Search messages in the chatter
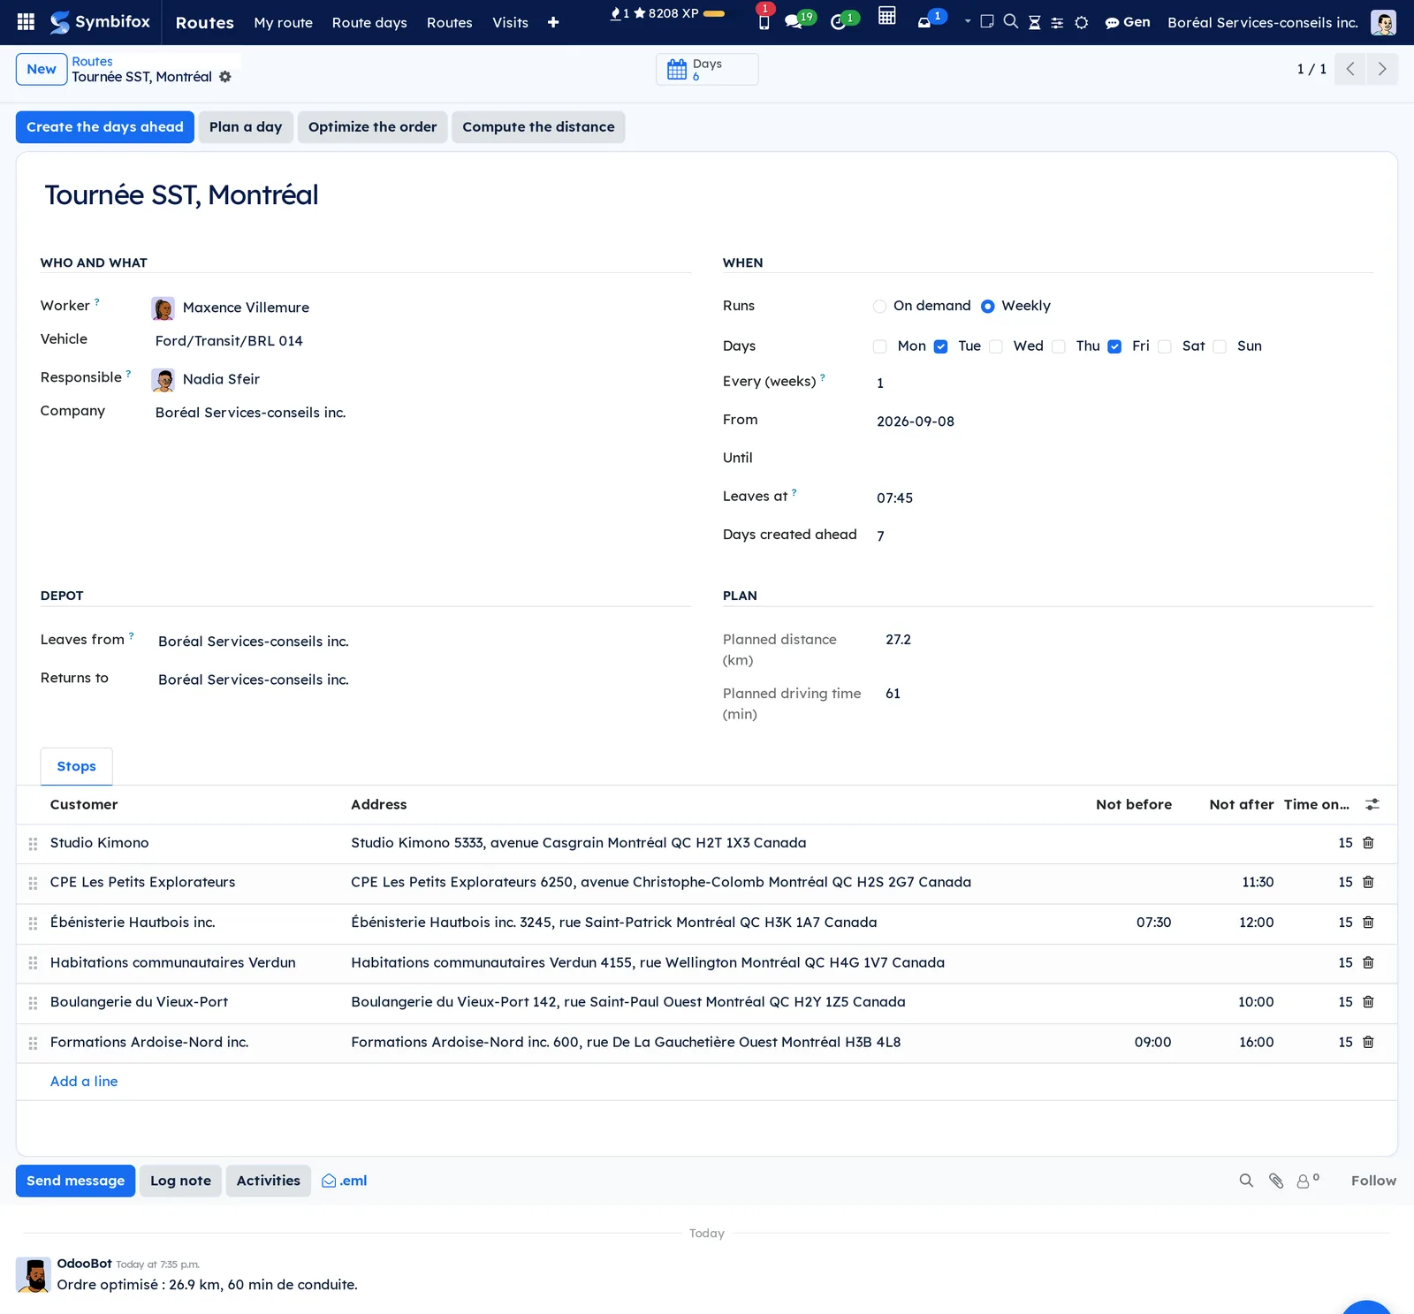This screenshot has height=1314, width=1414. click(x=1246, y=1181)
